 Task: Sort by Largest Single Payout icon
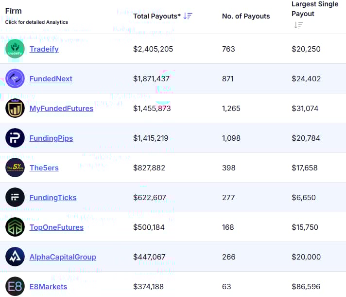(298, 25)
